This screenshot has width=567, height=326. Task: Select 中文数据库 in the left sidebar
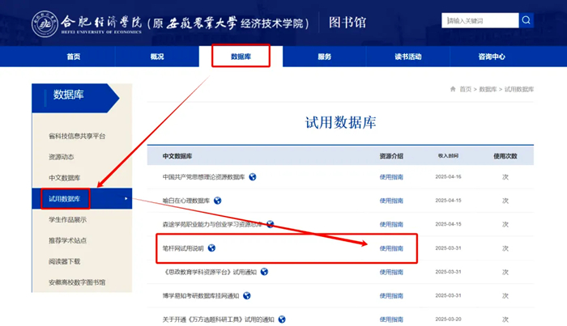tap(65, 178)
